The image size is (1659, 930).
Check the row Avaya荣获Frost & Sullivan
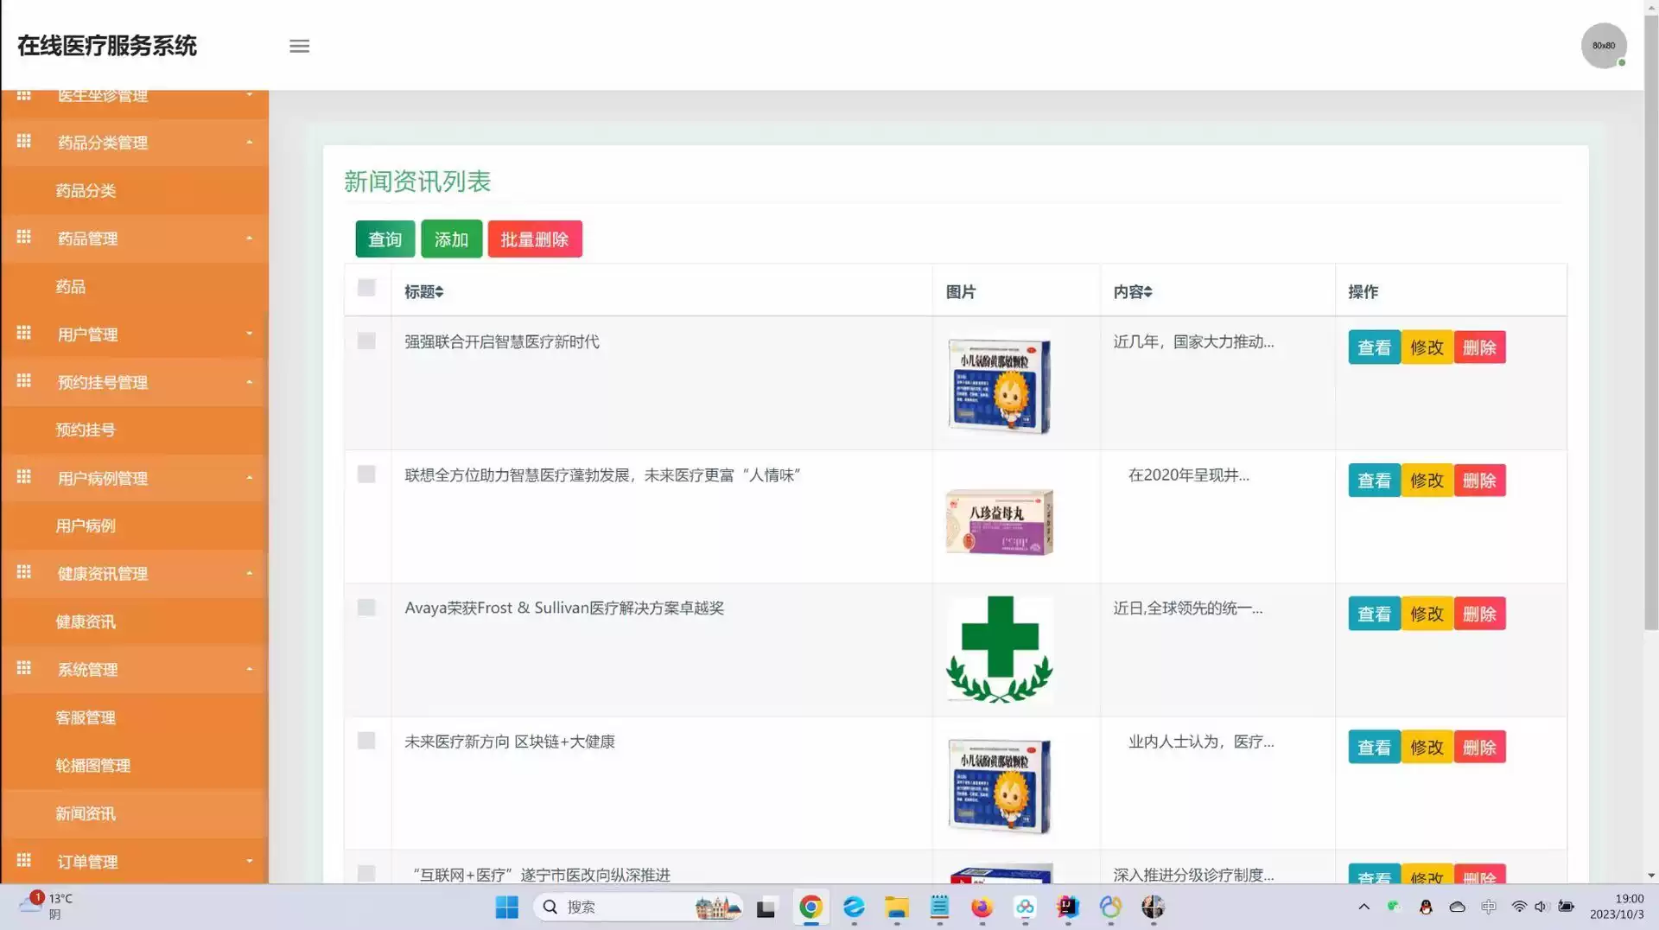tap(366, 608)
